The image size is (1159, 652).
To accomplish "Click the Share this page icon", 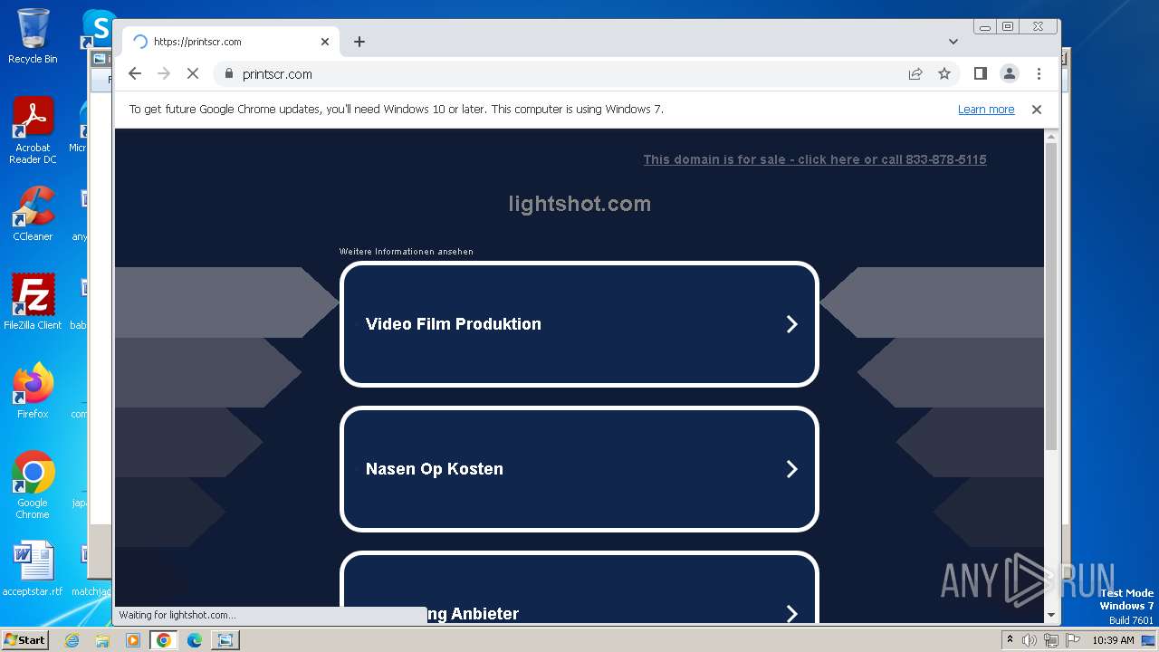I will [x=915, y=73].
